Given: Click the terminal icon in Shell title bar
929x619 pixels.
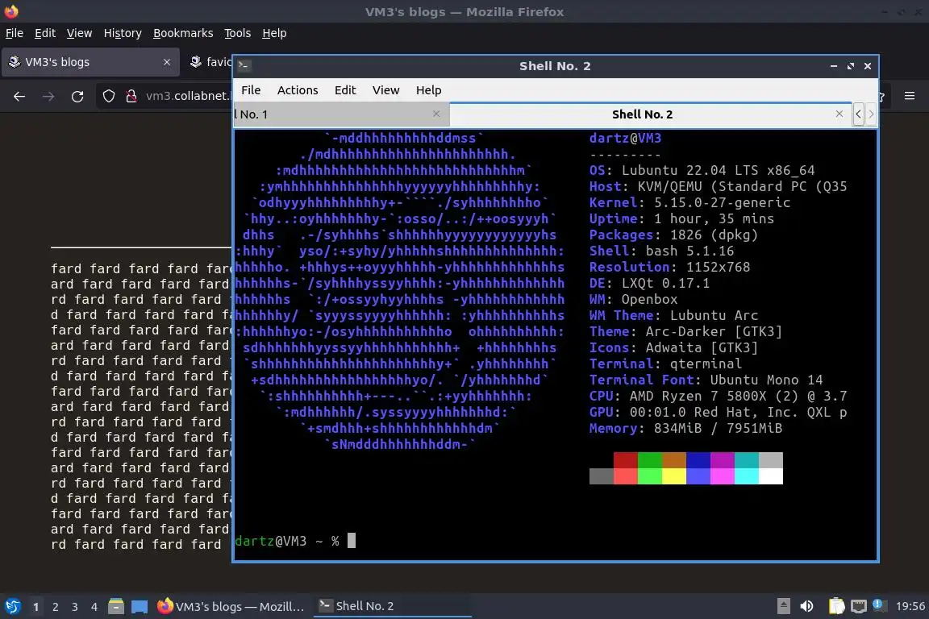Looking at the screenshot, I should click(244, 66).
